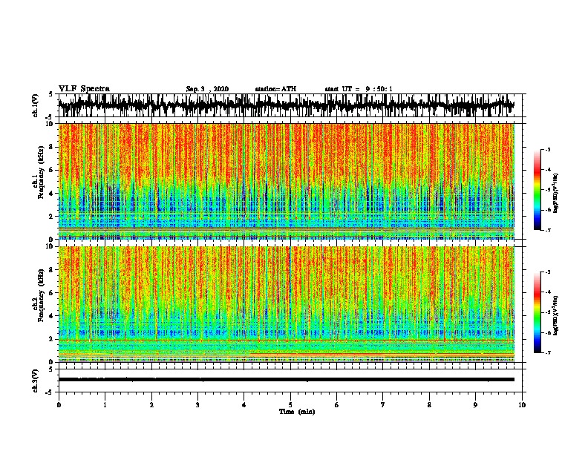Click the time axis tick label "5"
This screenshot has height=454, width=588.
[x=290, y=405]
